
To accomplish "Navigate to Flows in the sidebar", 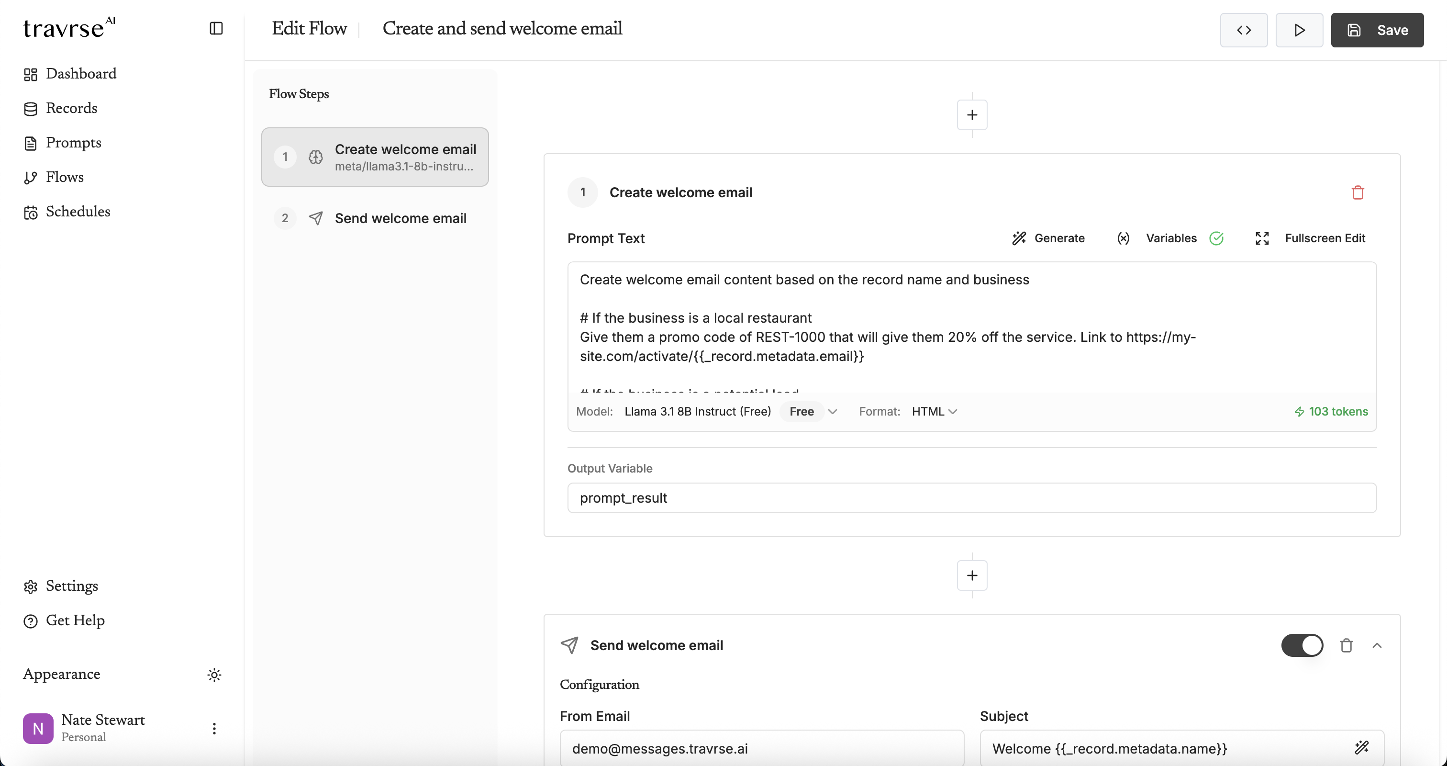I will click(x=65, y=177).
